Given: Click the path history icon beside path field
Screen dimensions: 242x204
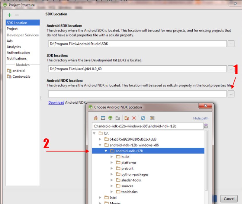Looking at the screenshot, I should (206, 126).
